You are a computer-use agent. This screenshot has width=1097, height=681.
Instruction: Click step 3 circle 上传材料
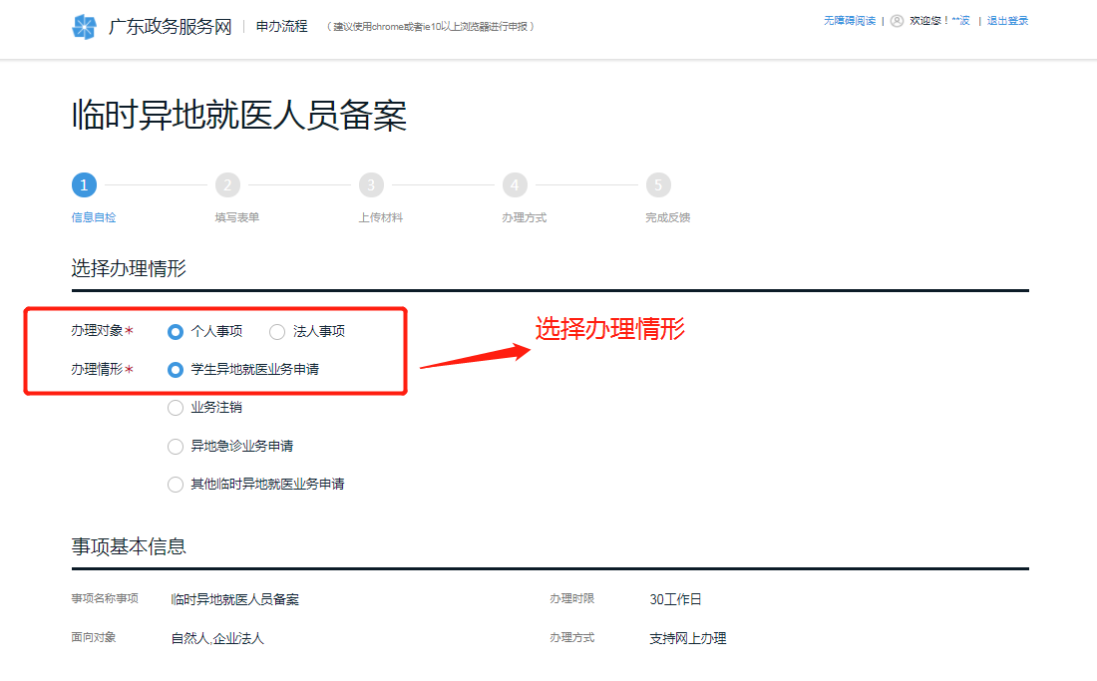pyautogui.click(x=371, y=185)
